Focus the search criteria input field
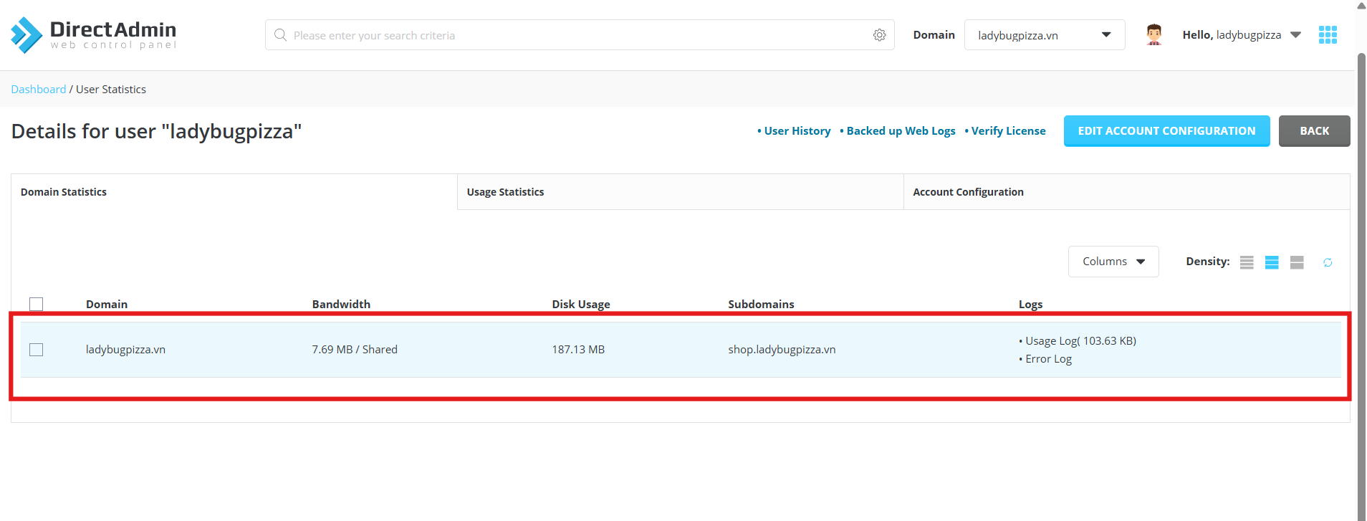 (579, 35)
